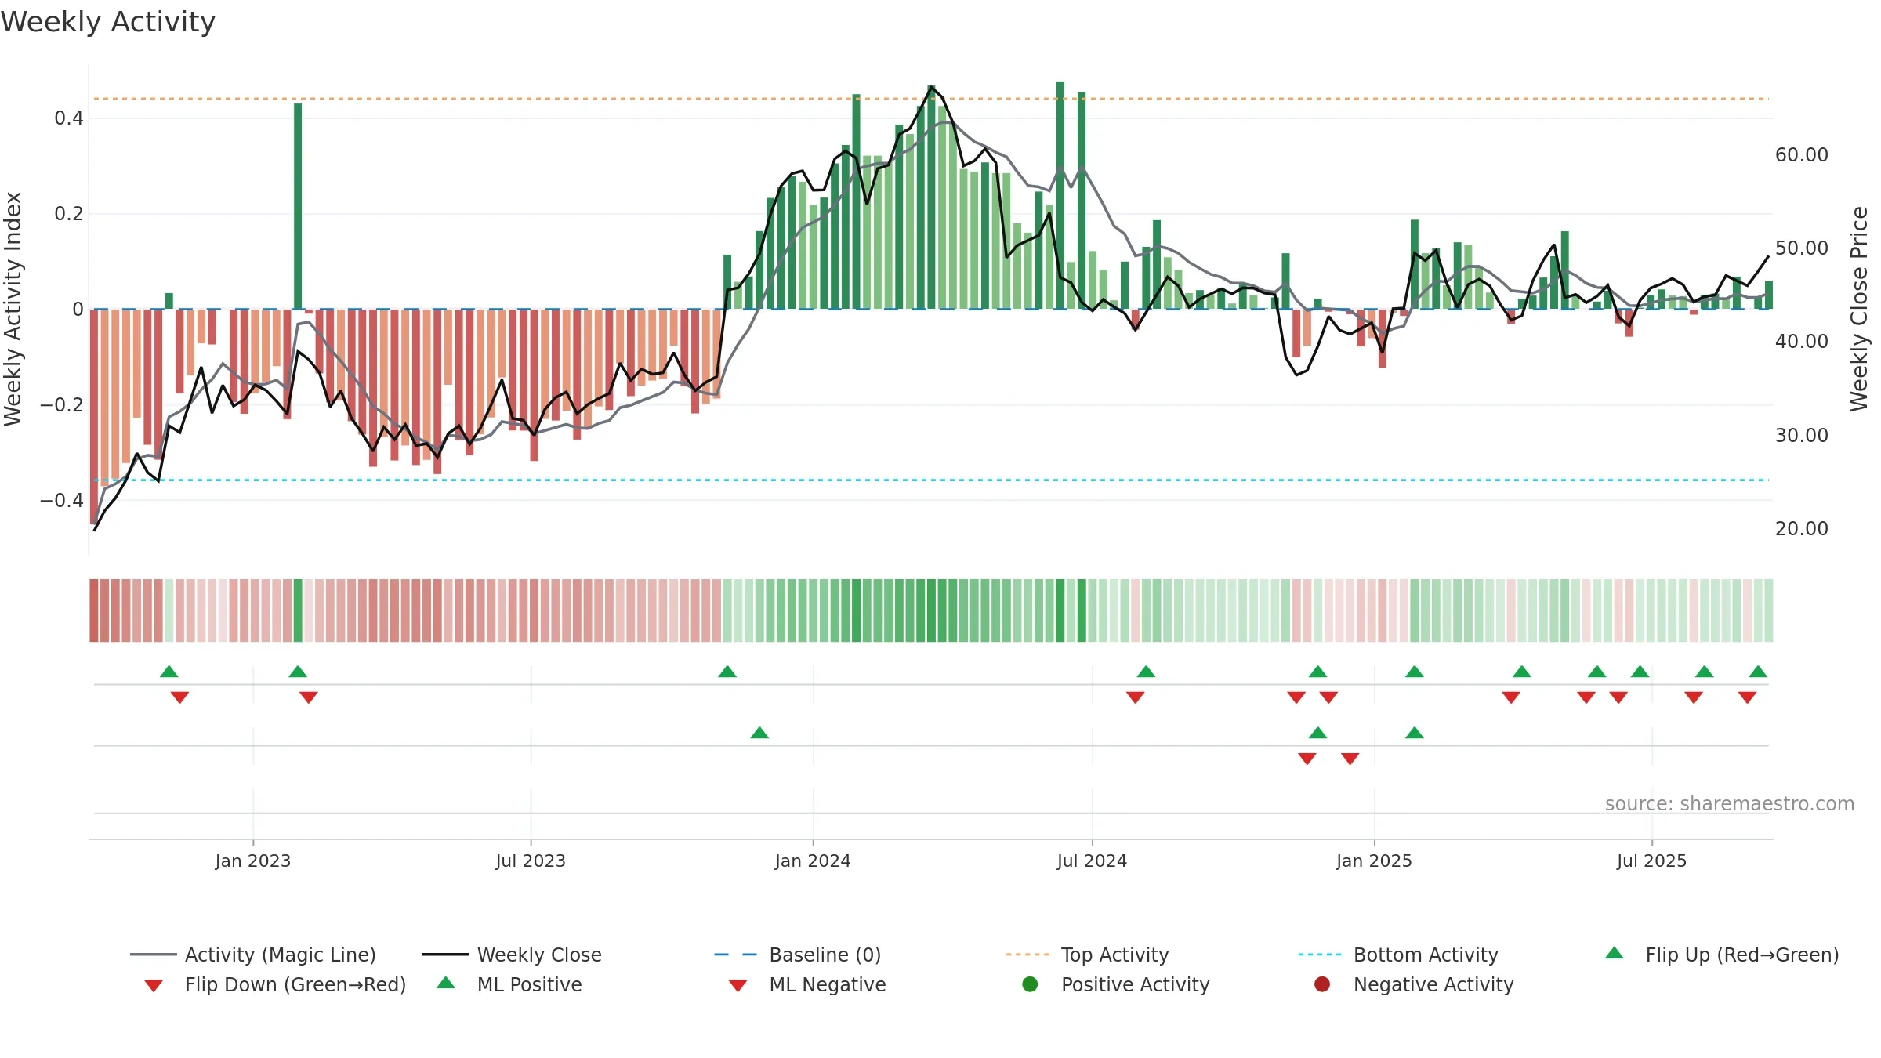Click the Jul 2025 x-axis label
The image size is (1881, 1058).
pyautogui.click(x=1651, y=861)
